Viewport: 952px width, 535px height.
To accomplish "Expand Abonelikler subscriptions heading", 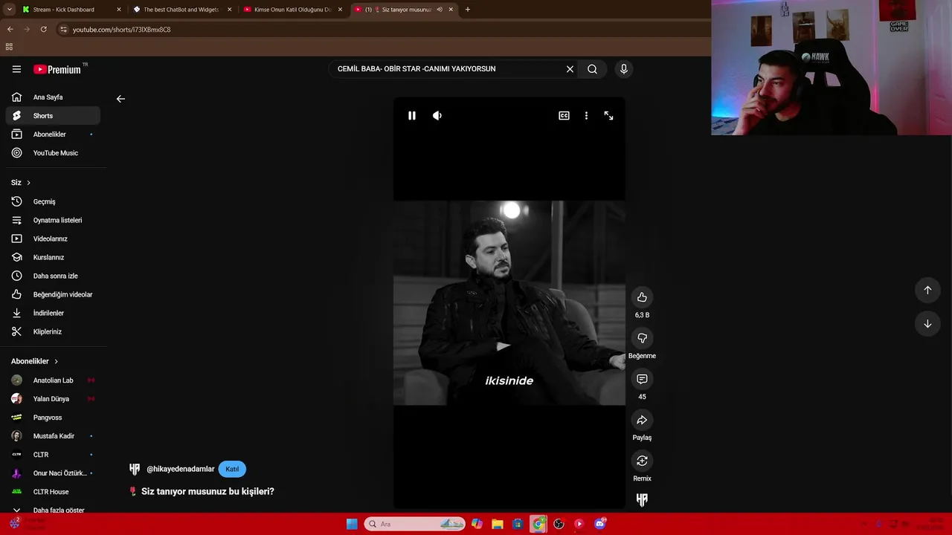I will coord(34,361).
